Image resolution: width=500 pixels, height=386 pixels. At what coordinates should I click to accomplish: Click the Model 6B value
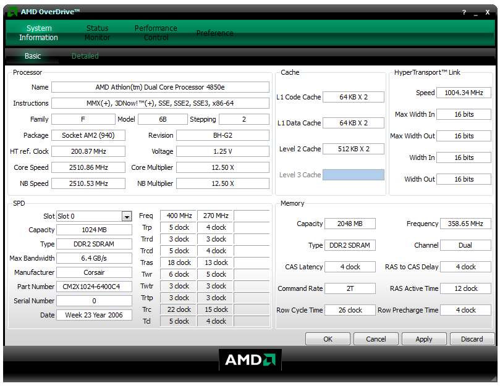pos(163,119)
